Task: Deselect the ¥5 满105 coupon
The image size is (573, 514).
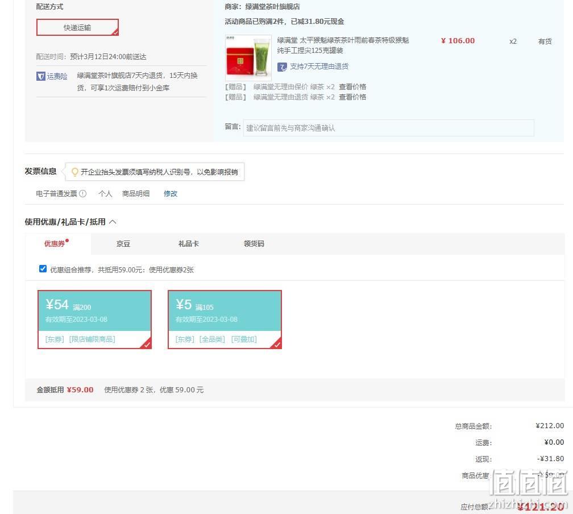Action: coord(225,320)
